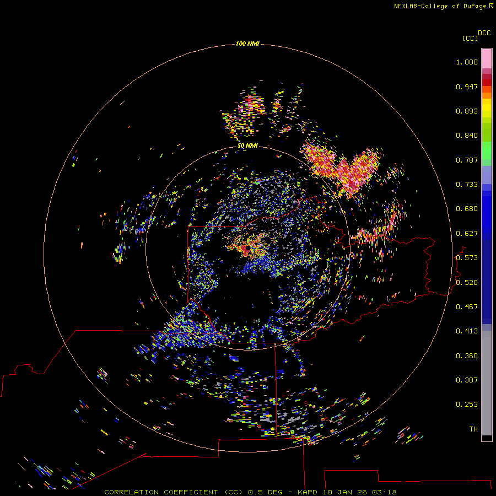Click the 0.627 color scale value
Image resolution: width=496 pixels, height=496 pixels.
tap(467, 234)
